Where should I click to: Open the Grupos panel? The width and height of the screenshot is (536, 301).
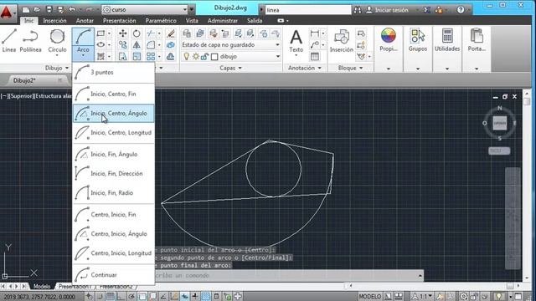point(418,40)
